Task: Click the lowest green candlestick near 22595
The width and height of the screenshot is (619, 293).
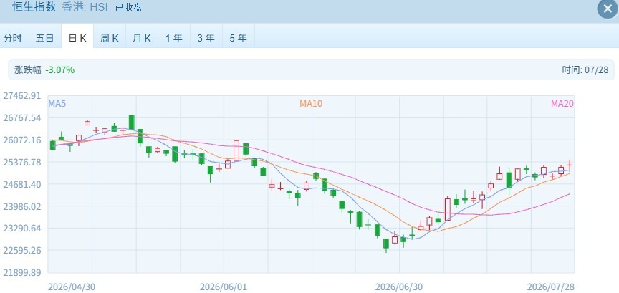Action: coord(386,244)
